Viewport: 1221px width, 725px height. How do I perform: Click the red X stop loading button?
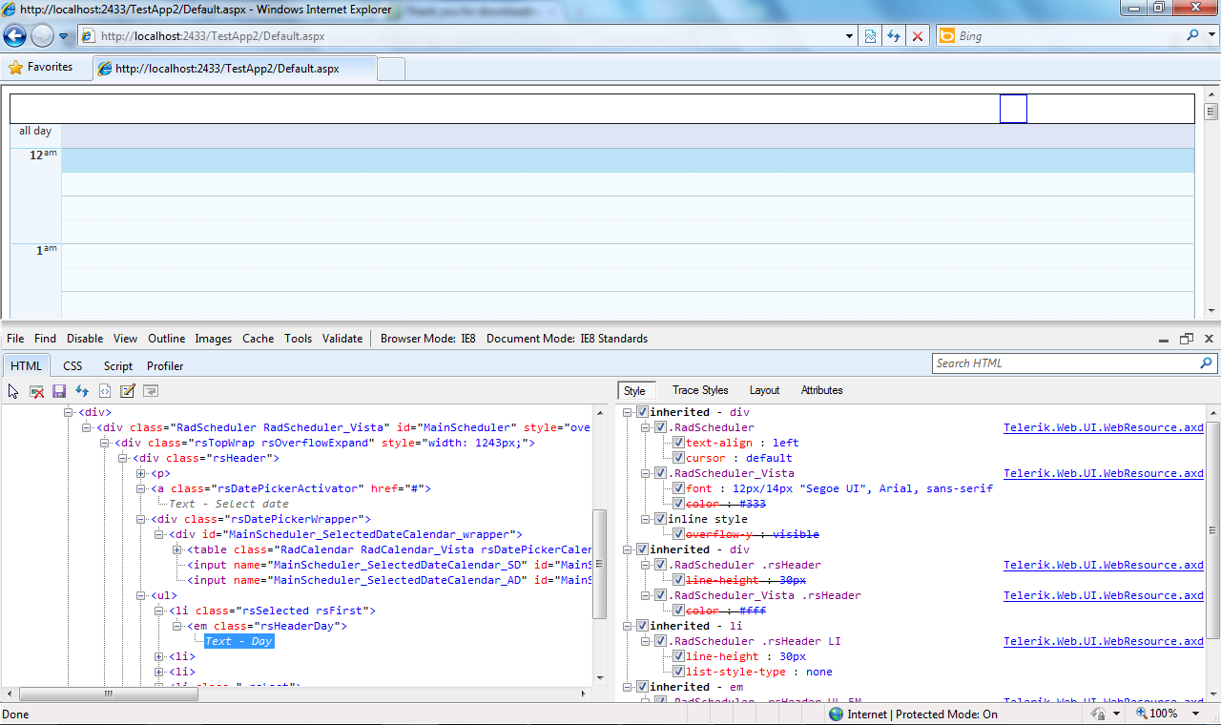[x=918, y=36]
